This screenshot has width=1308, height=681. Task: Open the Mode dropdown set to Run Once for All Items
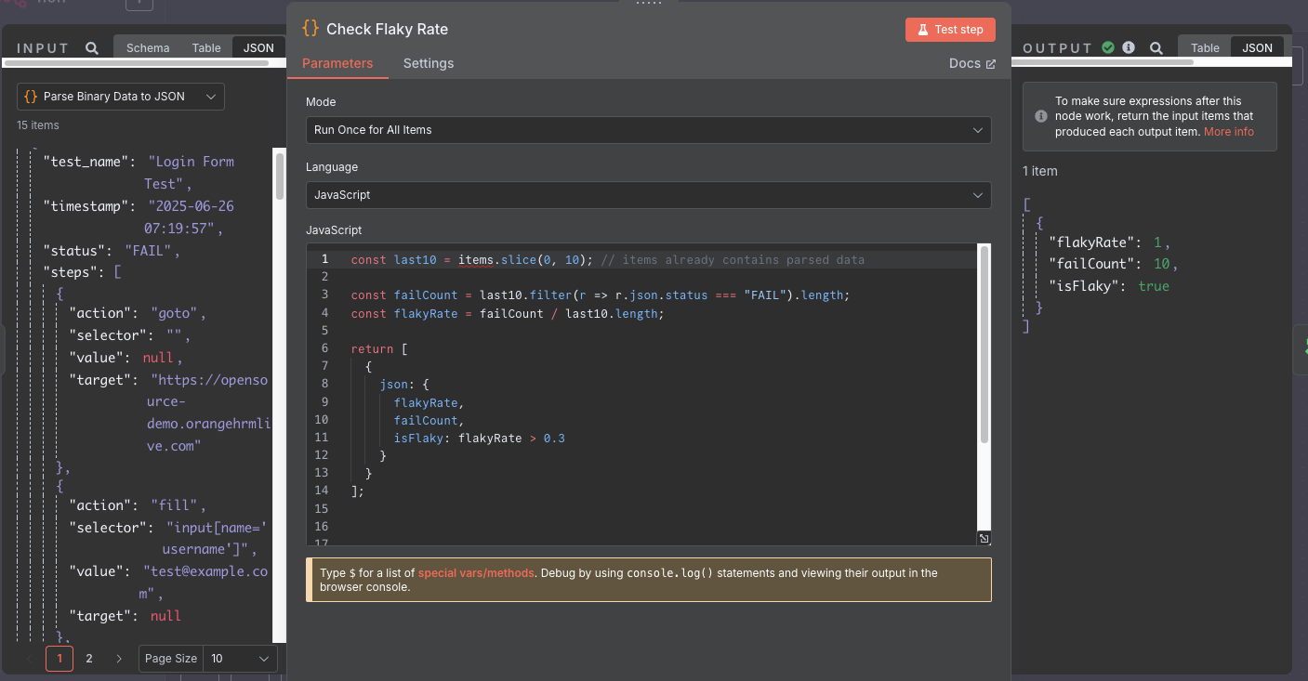pyautogui.click(x=648, y=130)
